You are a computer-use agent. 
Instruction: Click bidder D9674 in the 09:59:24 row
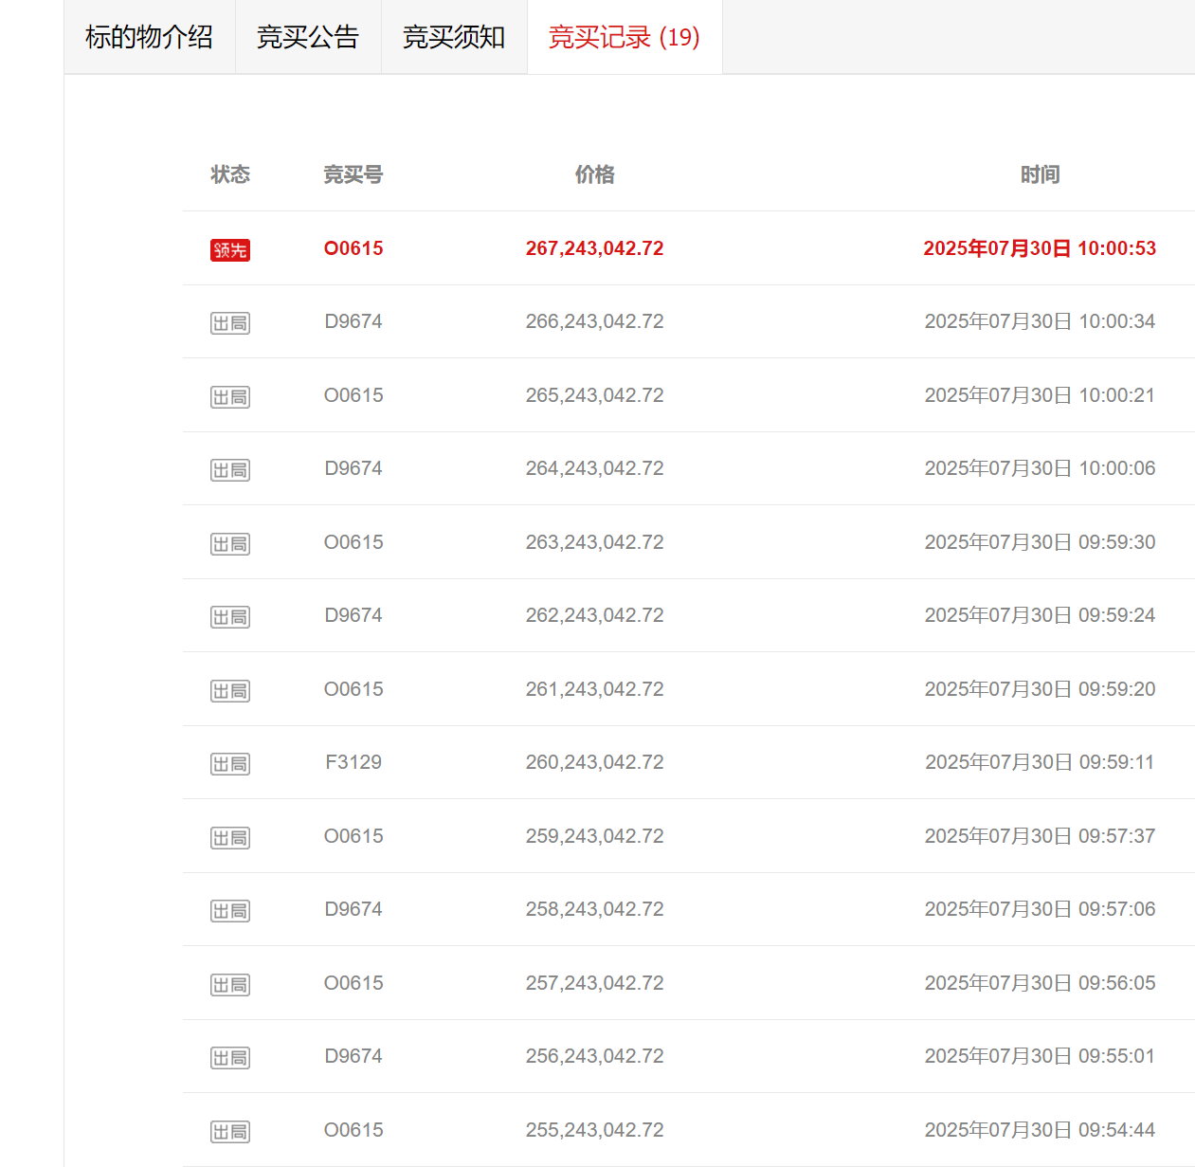tap(353, 615)
